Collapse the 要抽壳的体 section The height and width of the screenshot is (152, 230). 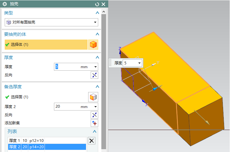pyautogui.click(x=97, y=34)
